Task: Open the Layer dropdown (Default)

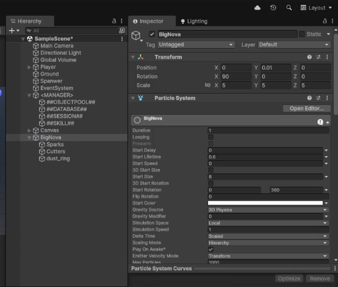Action: (294, 45)
